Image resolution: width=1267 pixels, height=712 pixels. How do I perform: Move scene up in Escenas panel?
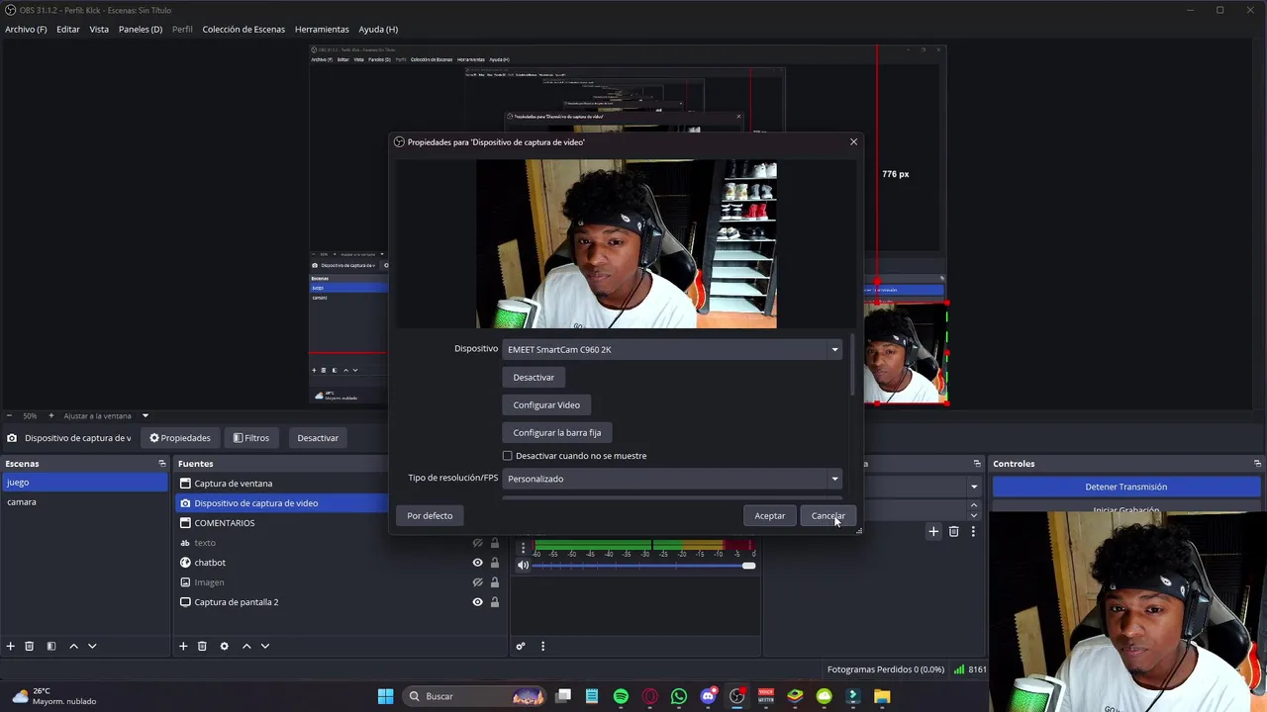point(73,646)
